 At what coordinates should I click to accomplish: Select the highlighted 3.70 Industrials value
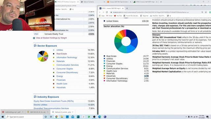(x=146, y=76)
